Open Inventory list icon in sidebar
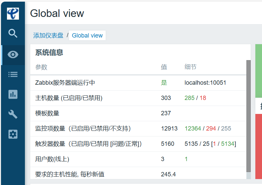Image resolution: width=262 pixels, height=185 pixels. [13, 74]
